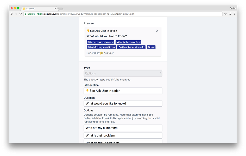Pick the 'Other' answer button
The width and height of the screenshot is (246, 156).
(x=151, y=47)
